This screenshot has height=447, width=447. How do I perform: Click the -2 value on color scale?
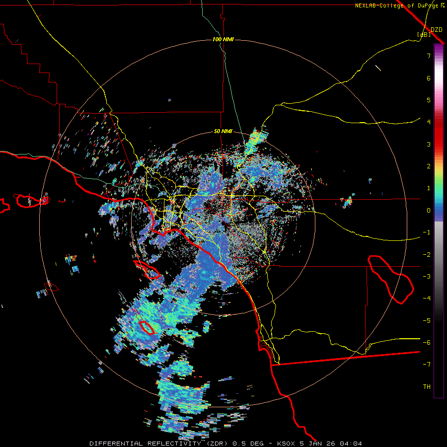(x=427, y=255)
